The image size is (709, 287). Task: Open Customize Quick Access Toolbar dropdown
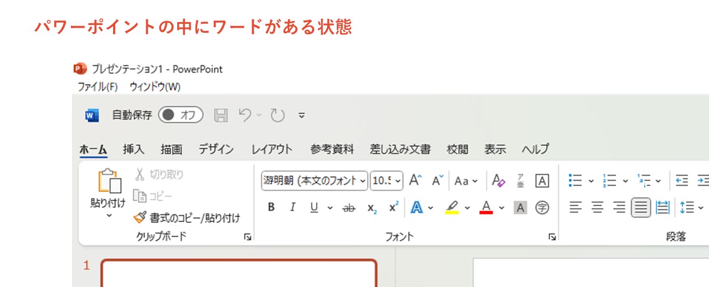302,115
